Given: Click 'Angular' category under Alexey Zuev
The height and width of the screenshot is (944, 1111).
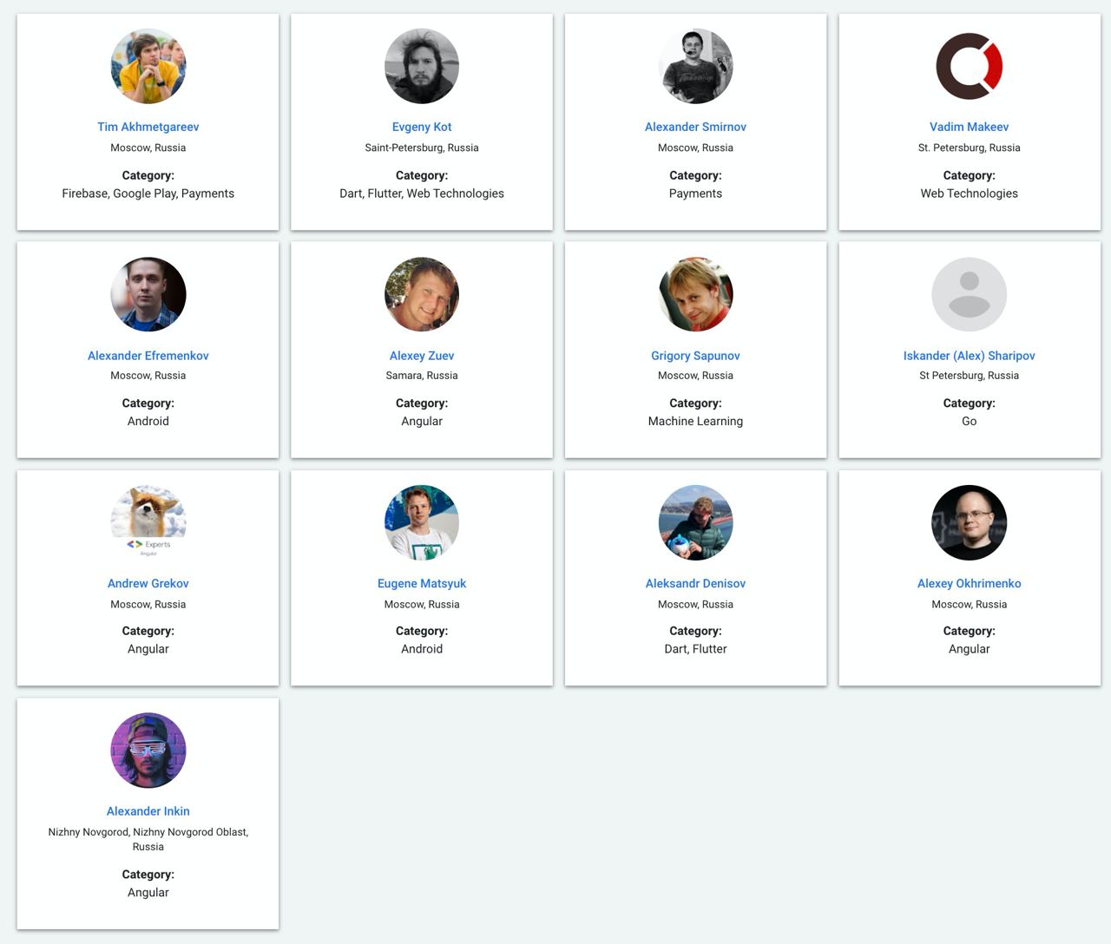Looking at the screenshot, I should (422, 421).
